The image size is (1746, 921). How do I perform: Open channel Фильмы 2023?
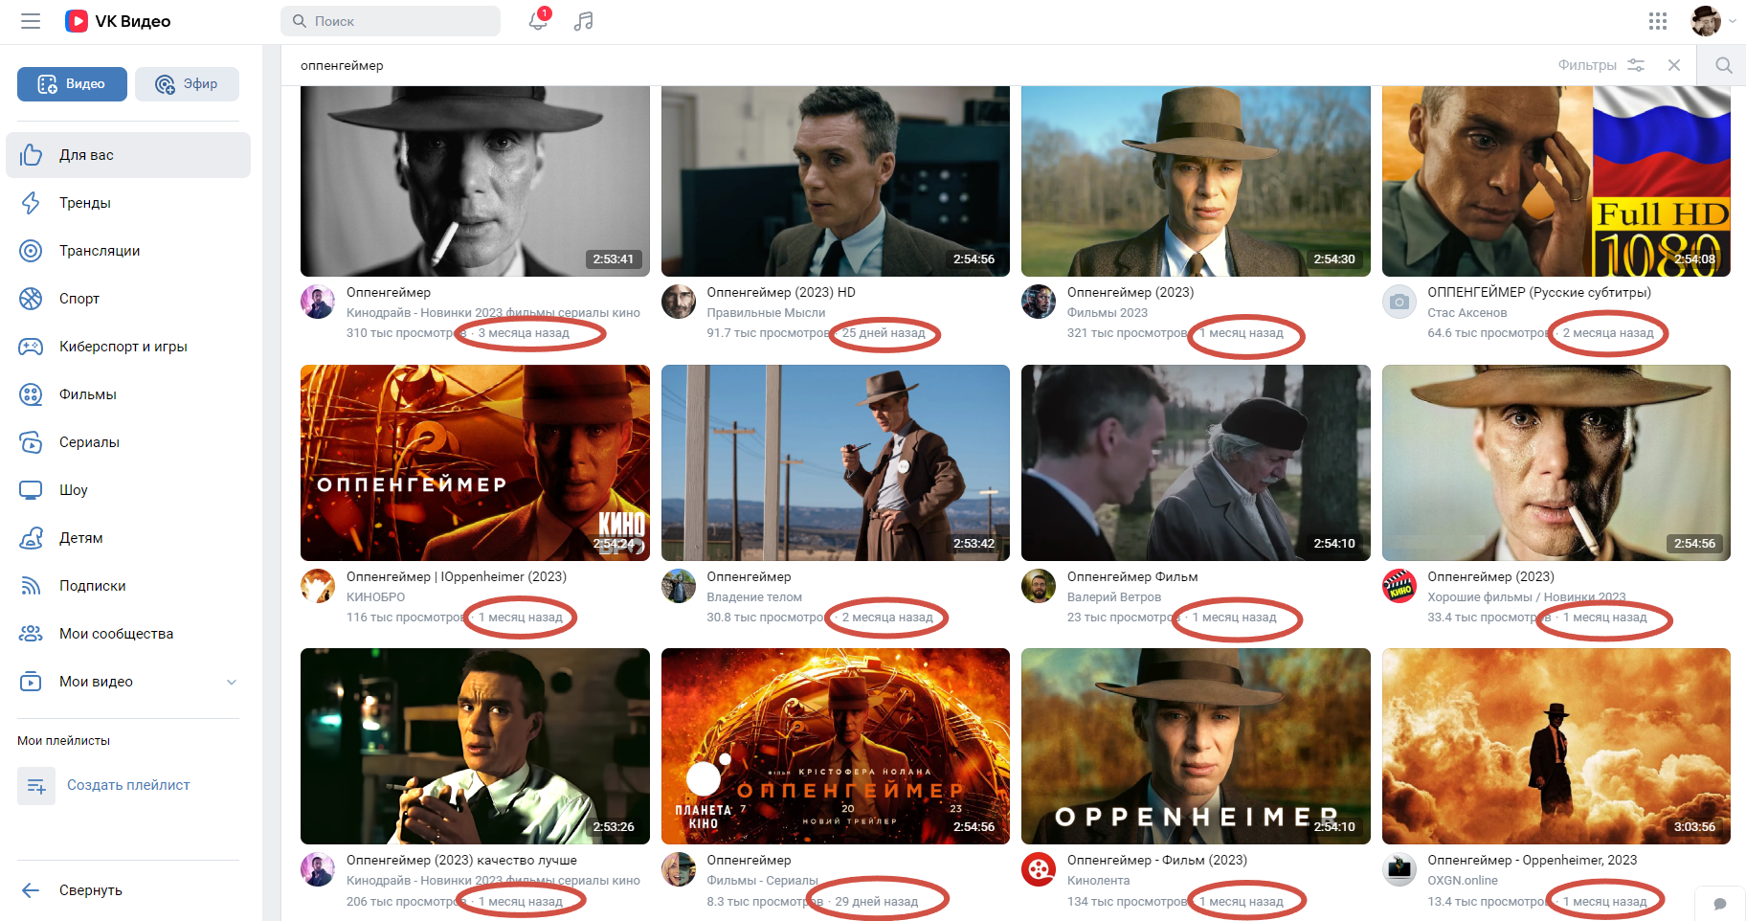pyautogui.click(x=1108, y=312)
